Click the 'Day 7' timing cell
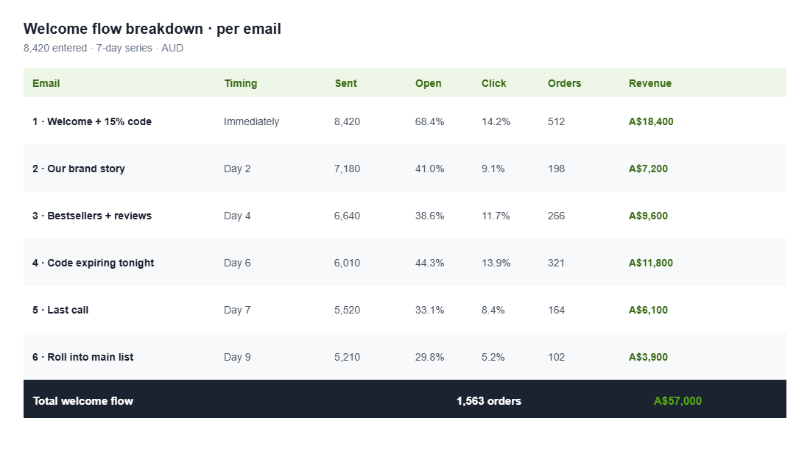The height and width of the screenshot is (471, 810). [237, 310]
